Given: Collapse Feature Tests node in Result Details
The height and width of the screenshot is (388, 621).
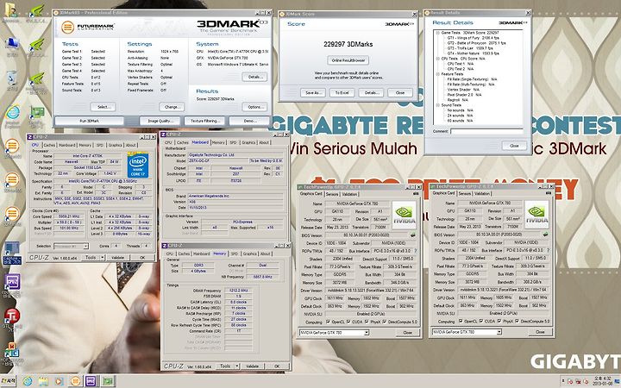Looking at the screenshot, I should (437, 74).
